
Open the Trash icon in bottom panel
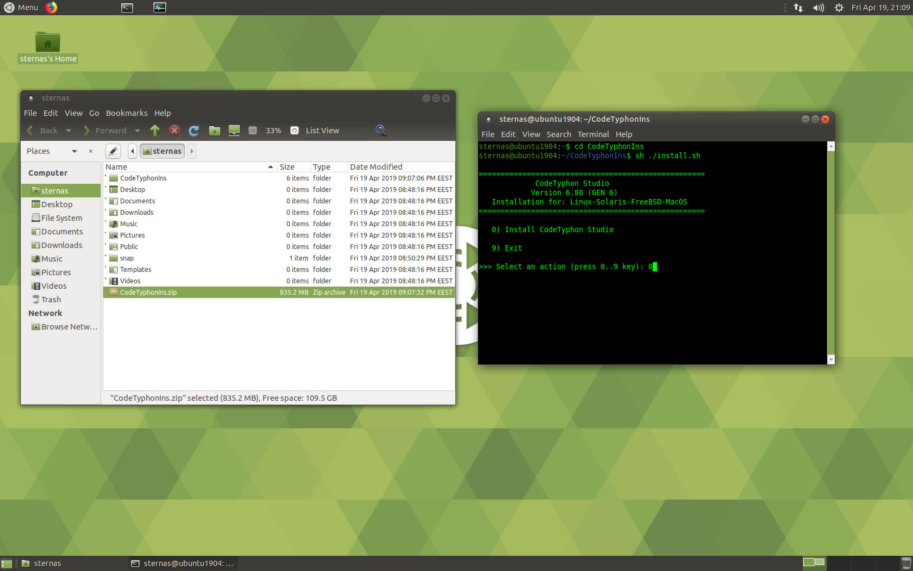(906, 564)
